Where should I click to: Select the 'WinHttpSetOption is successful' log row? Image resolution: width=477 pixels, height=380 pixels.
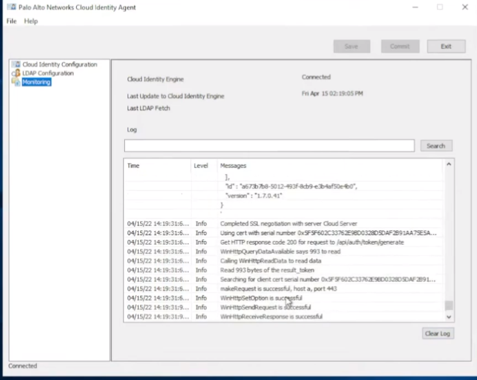284,298
